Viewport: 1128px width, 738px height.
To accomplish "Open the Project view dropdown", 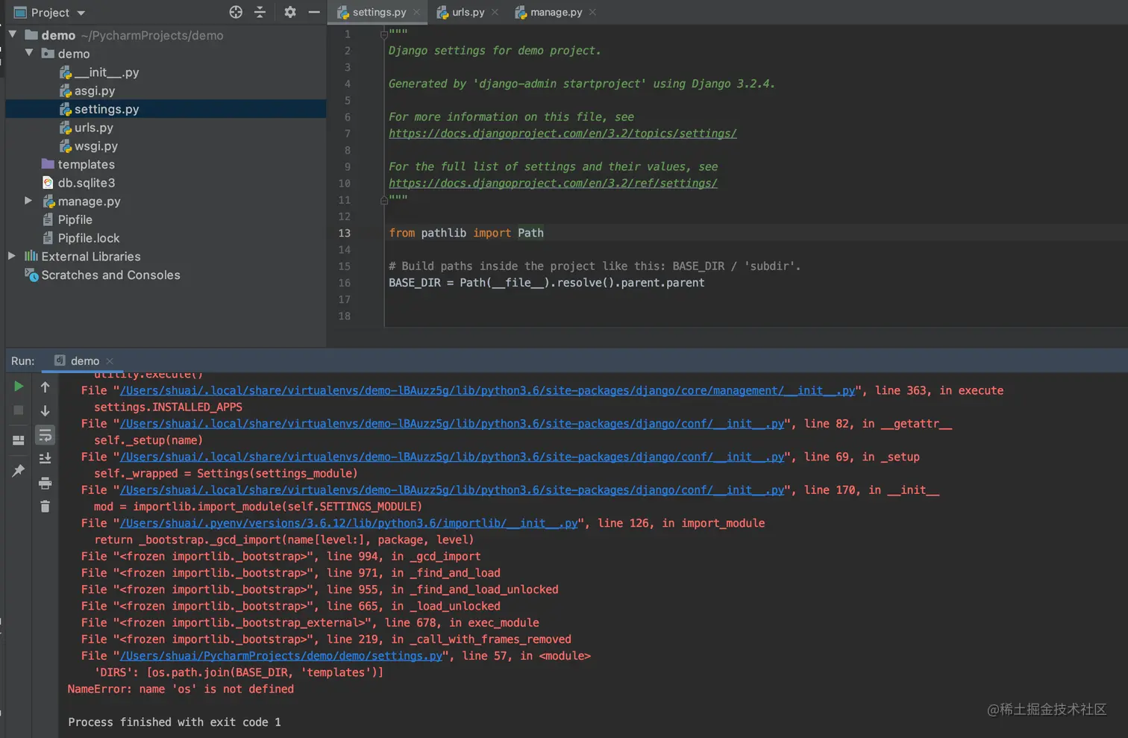I will [81, 13].
